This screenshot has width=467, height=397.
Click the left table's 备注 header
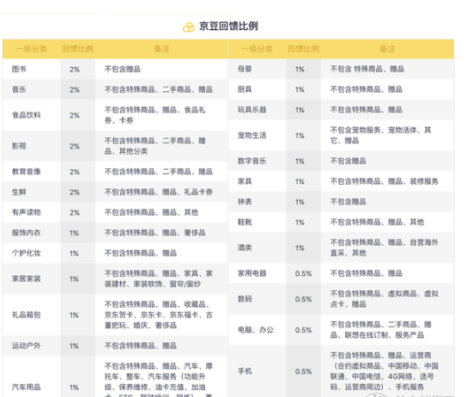pyautogui.click(x=161, y=49)
